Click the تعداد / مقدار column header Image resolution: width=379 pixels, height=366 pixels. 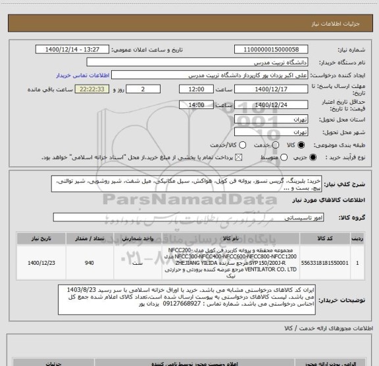89,239
